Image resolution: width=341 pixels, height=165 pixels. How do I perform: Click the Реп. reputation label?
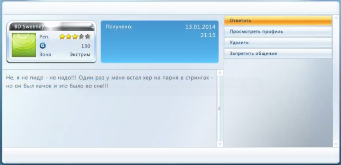(x=44, y=37)
